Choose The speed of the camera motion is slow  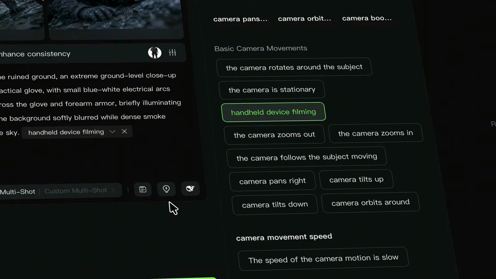point(323,259)
